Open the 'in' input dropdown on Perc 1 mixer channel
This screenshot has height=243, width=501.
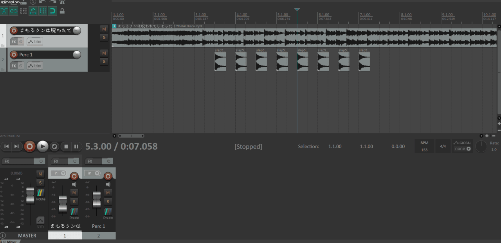92,173
